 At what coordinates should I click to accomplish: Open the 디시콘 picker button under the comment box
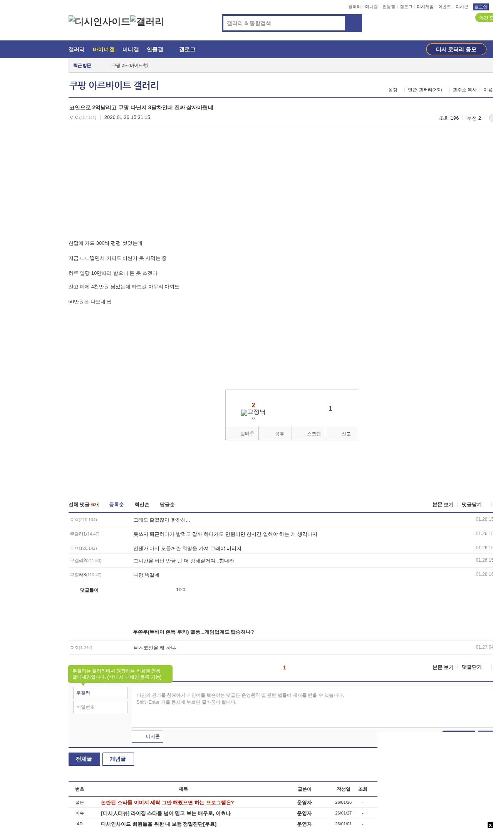click(148, 736)
